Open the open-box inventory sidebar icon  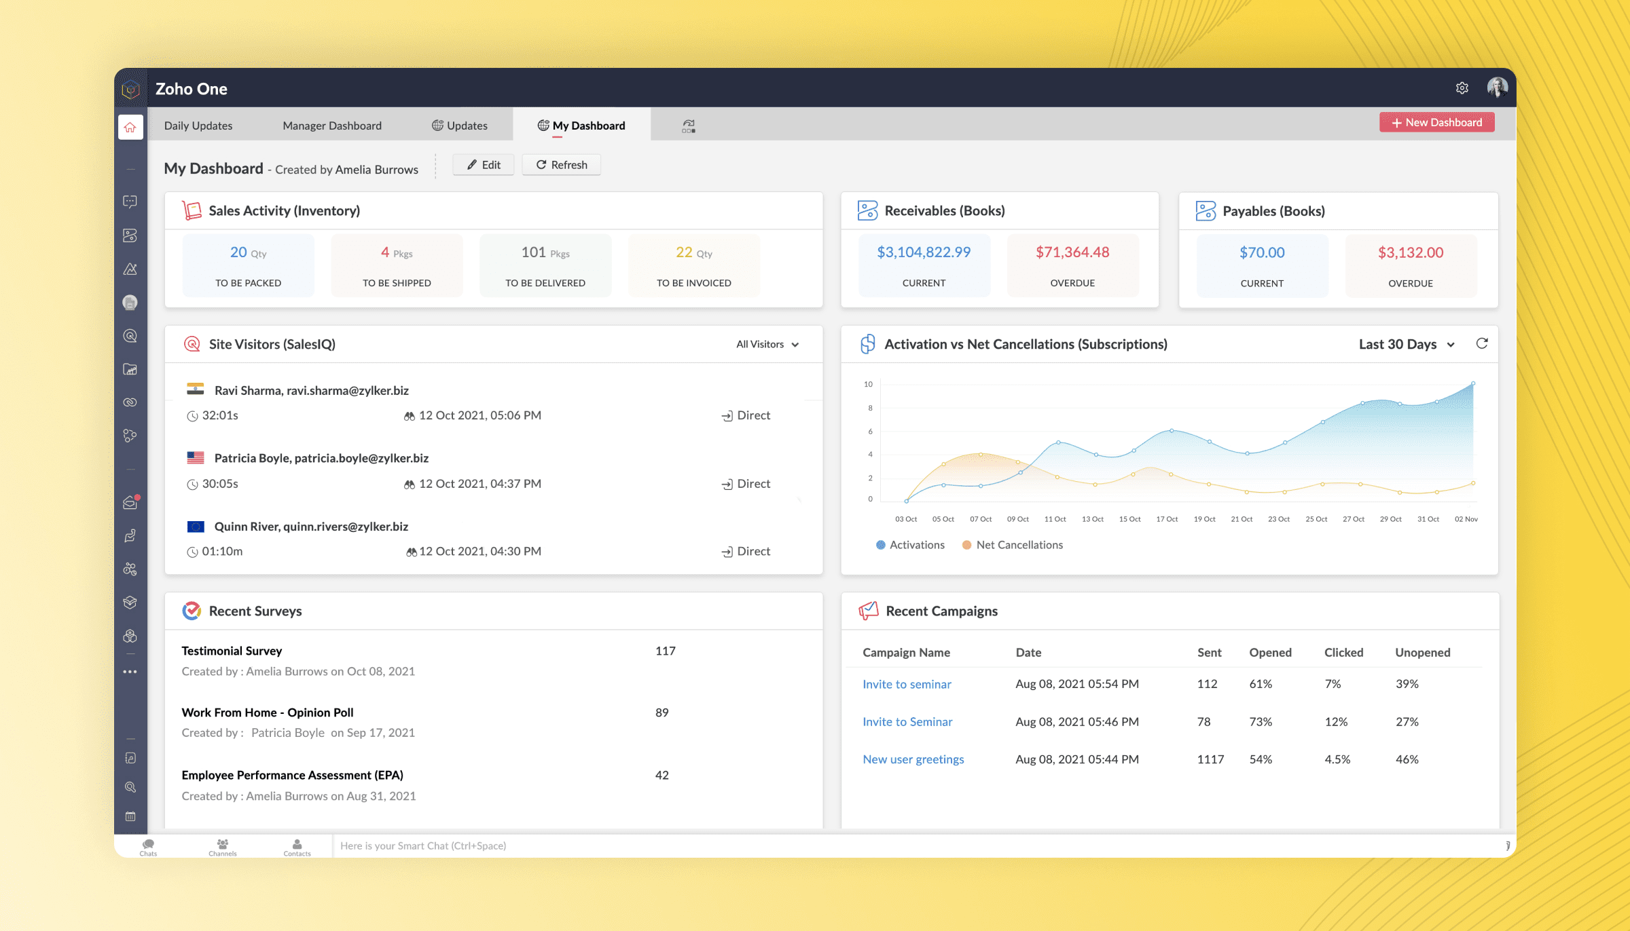coord(130,603)
